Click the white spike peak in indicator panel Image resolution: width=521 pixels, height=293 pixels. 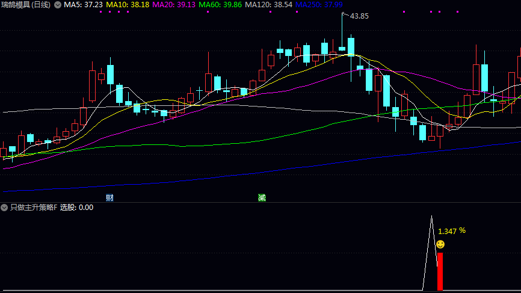click(431, 217)
